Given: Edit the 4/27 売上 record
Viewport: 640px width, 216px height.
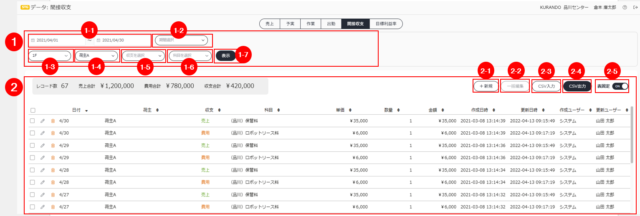Looking at the screenshot, I should 43,195.
